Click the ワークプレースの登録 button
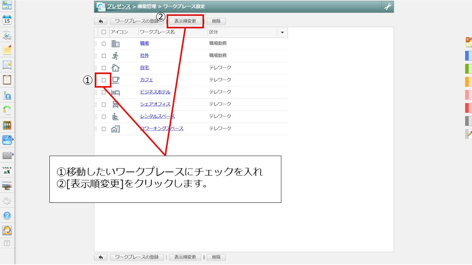The image size is (472, 265). pyautogui.click(x=137, y=21)
